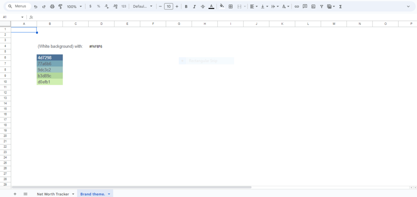Select the cell containing 9dc3c2
Viewport: 417px width, 197px height.
point(50,70)
